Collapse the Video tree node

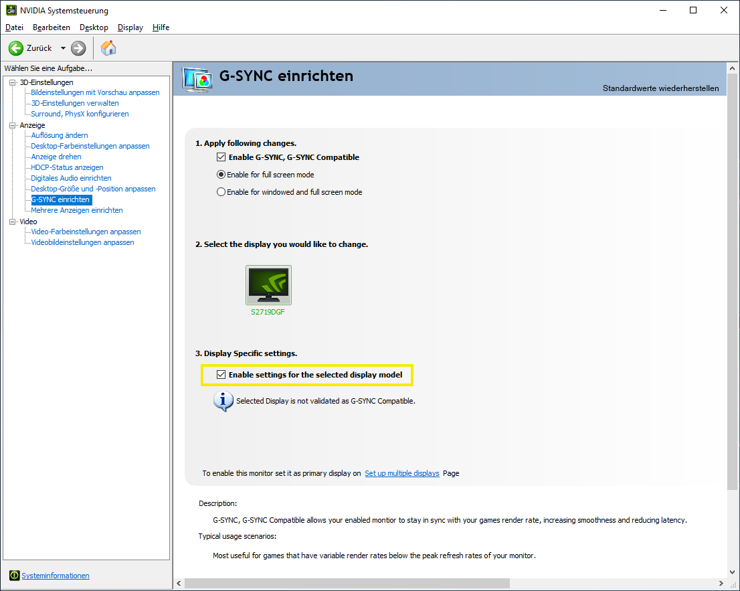pyautogui.click(x=13, y=222)
